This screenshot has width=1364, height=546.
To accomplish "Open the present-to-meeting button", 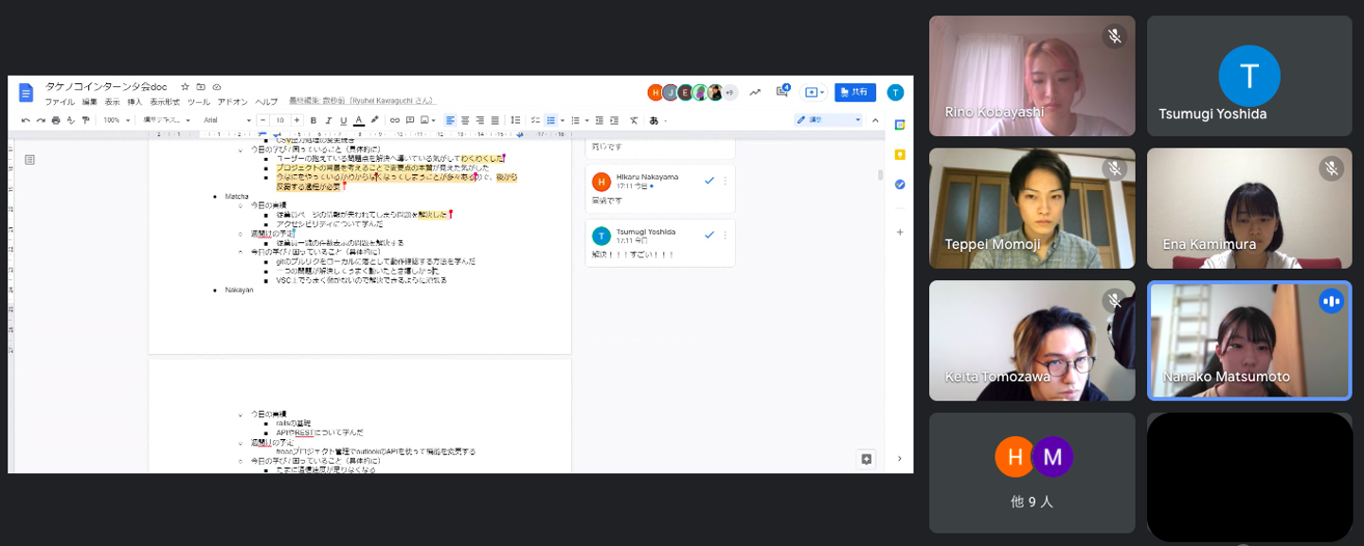I will (812, 92).
